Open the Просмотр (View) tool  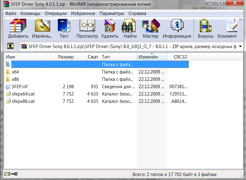click(x=87, y=25)
